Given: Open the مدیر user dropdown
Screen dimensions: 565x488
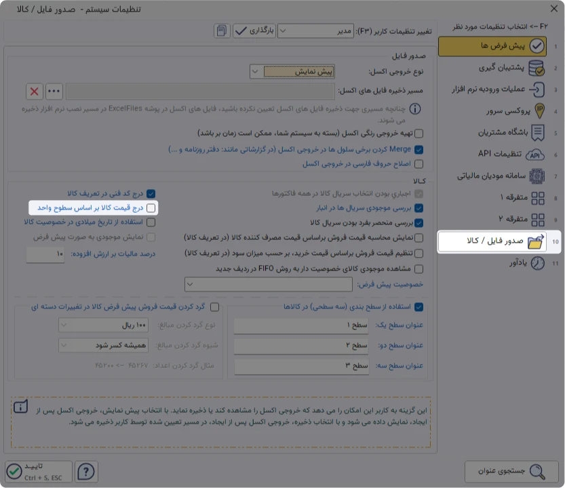Looking at the screenshot, I should coord(315,31).
